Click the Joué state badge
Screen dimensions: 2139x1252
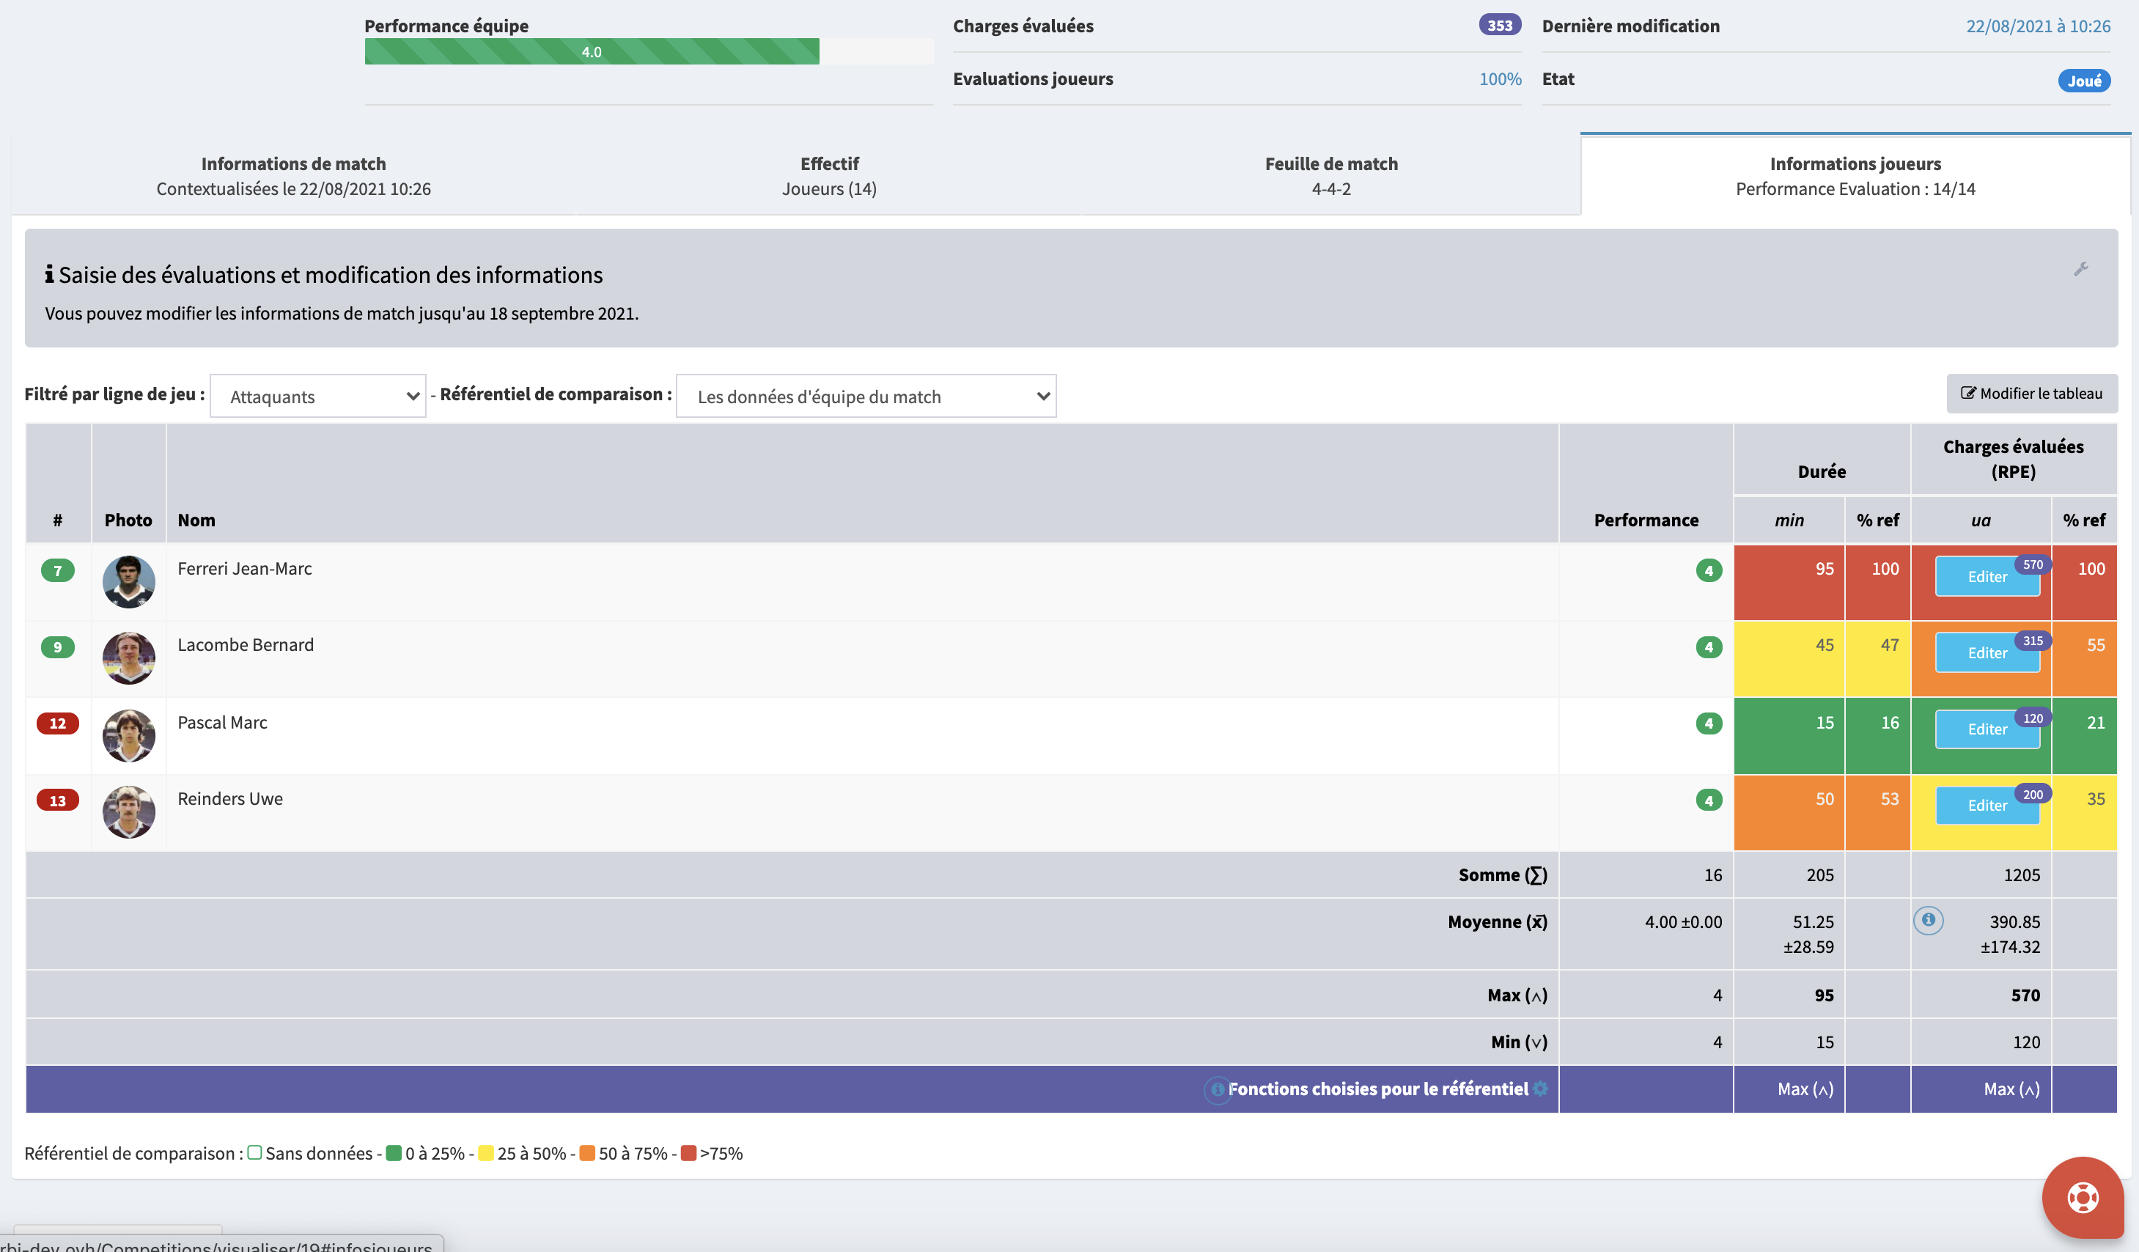[x=2083, y=81]
